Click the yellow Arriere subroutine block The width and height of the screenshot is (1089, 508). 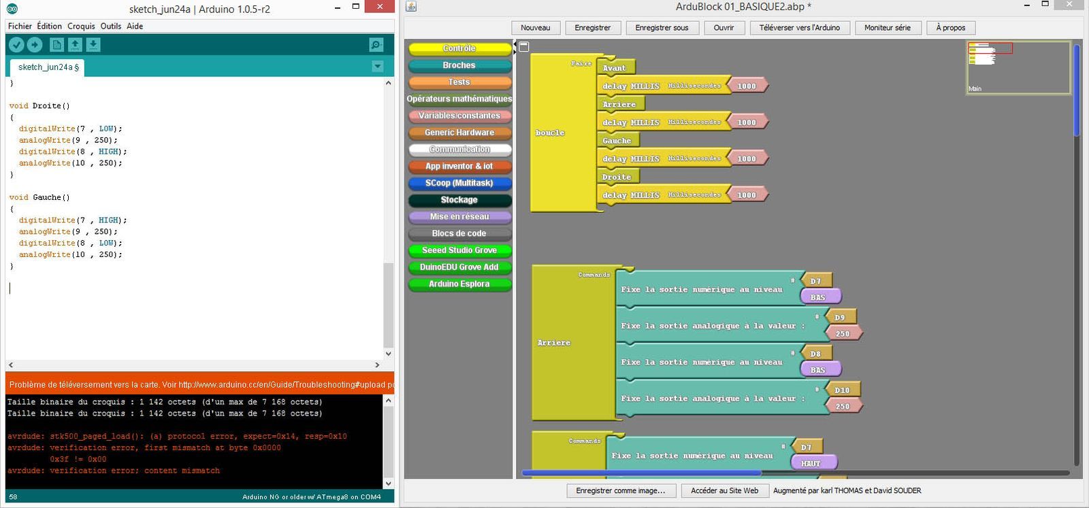[x=572, y=343]
